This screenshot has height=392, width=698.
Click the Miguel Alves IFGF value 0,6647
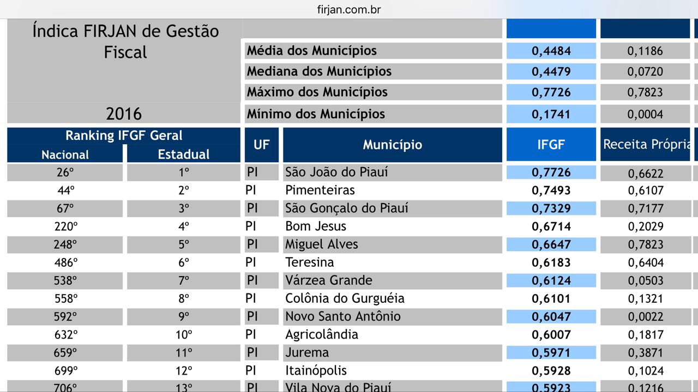tap(551, 244)
